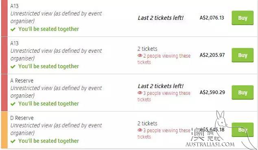
Task: Click eye icon in A Reserve listing
Action: 140,93
